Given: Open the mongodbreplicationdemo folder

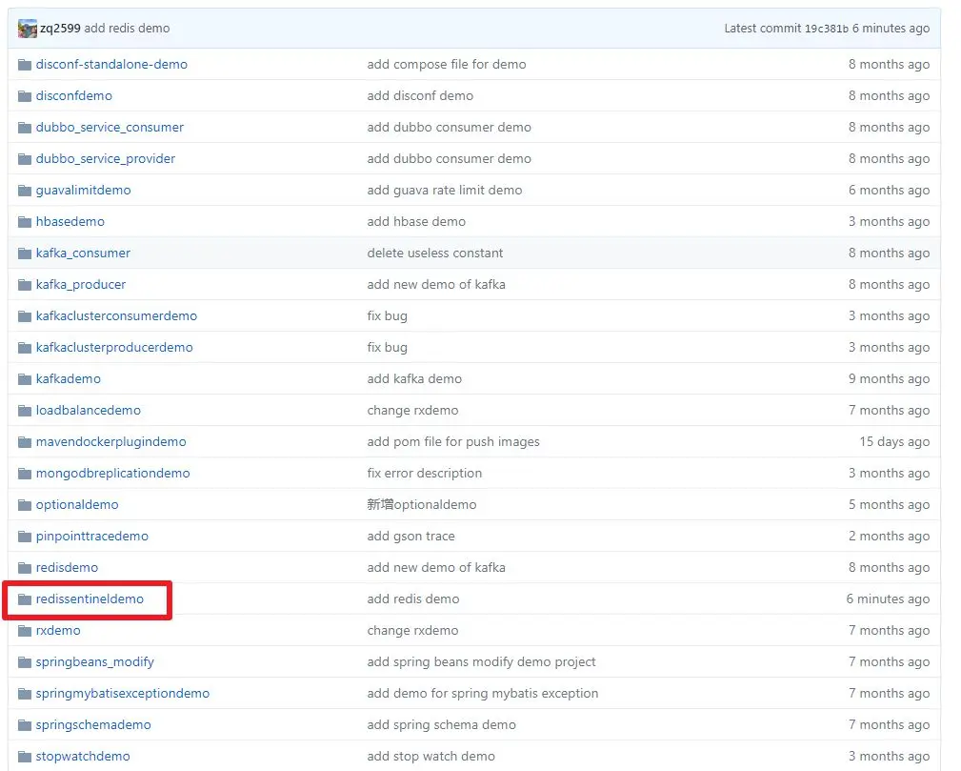Looking at the screenshot, I should 112,473.
